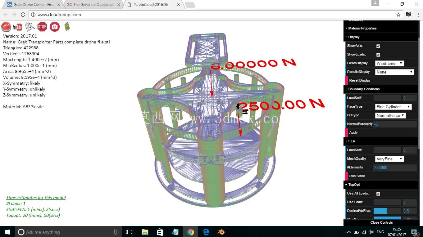Open the BCType NormalForce dropdown
This screenshot has width=423, height=237.
[391, 115]
